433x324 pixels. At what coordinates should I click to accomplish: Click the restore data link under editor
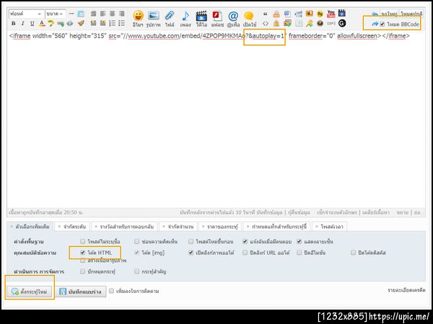pos(299,212)
